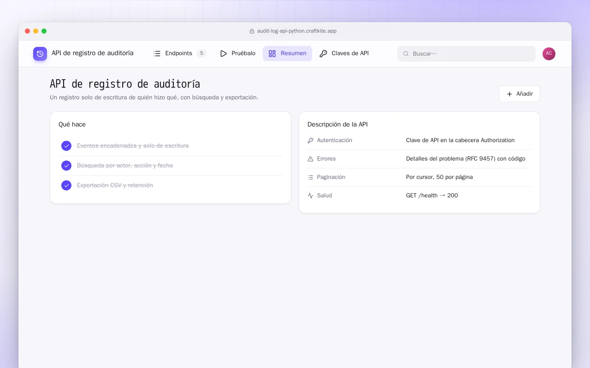Click the Qué hace card title

tap(72, 124)
